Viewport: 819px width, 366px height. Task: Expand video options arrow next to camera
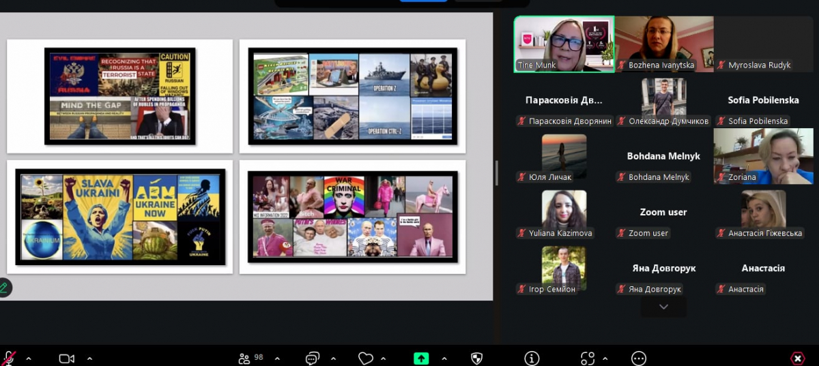coord(89,359)
